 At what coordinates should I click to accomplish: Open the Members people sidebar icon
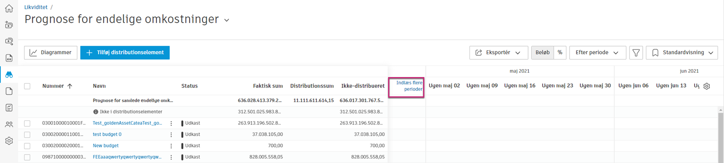click(9, 124)
